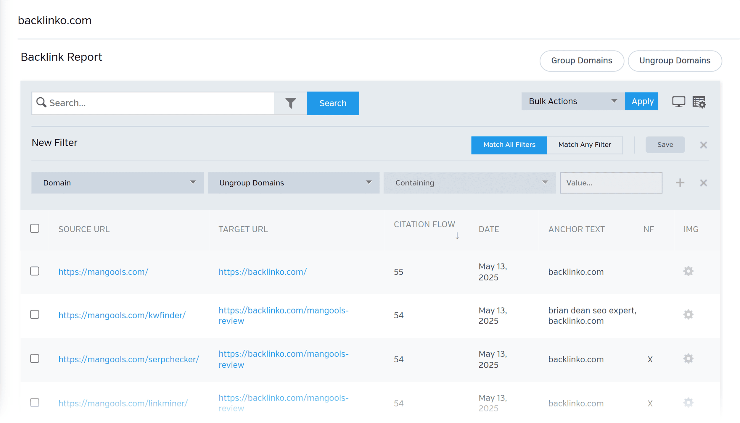Check the kwfinder row checkbox

(35, 314)
